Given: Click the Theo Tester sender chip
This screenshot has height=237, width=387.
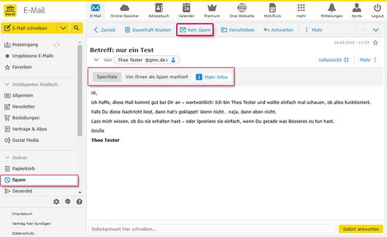Looking at the screenshot, I should pos(146,60).
